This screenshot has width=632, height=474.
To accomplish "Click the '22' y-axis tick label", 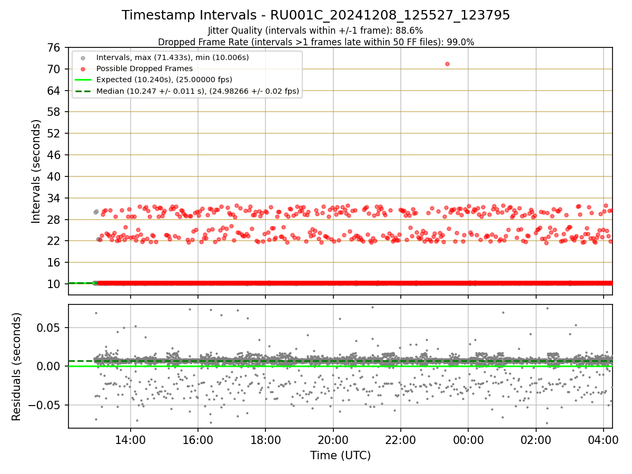I will click(x=54, y=241).
